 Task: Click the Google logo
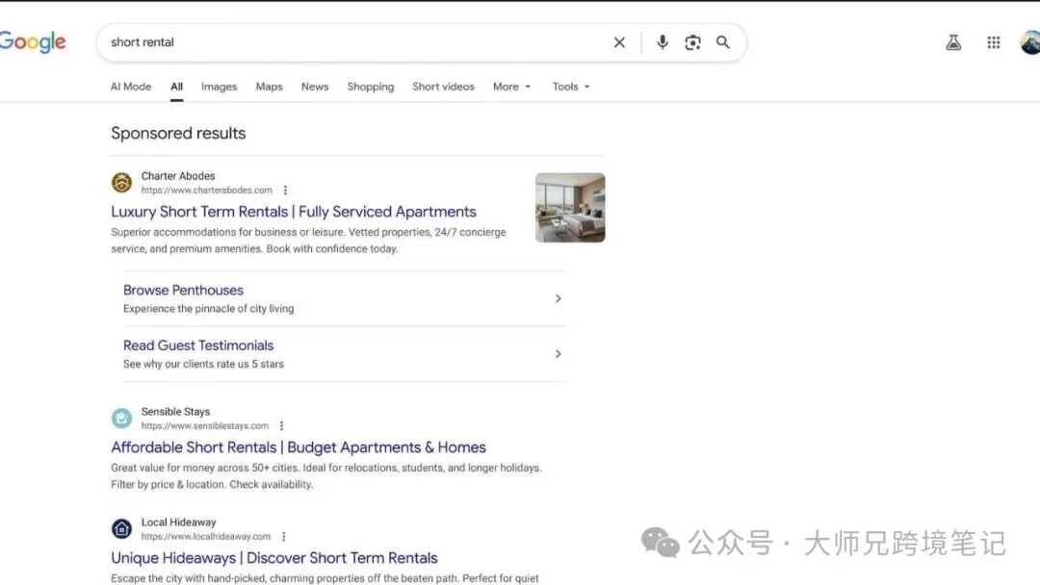(x=33, y=42)
